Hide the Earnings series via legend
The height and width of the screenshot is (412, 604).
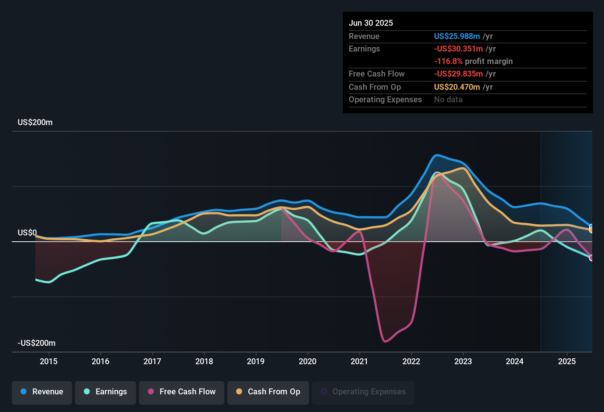[x=105, y=392]
